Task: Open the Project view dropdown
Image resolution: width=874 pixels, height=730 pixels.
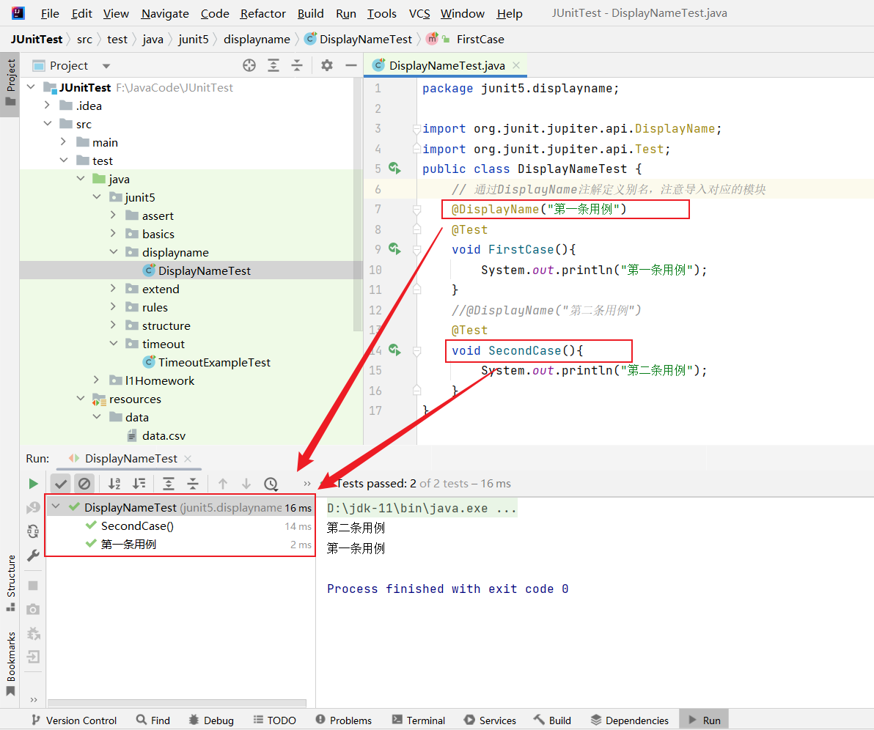Action: 106,66
